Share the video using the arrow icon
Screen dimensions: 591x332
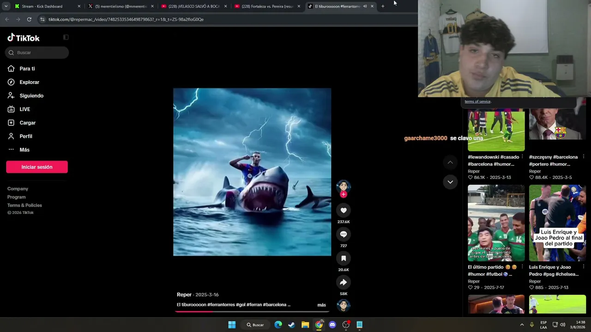click(344, 282)
